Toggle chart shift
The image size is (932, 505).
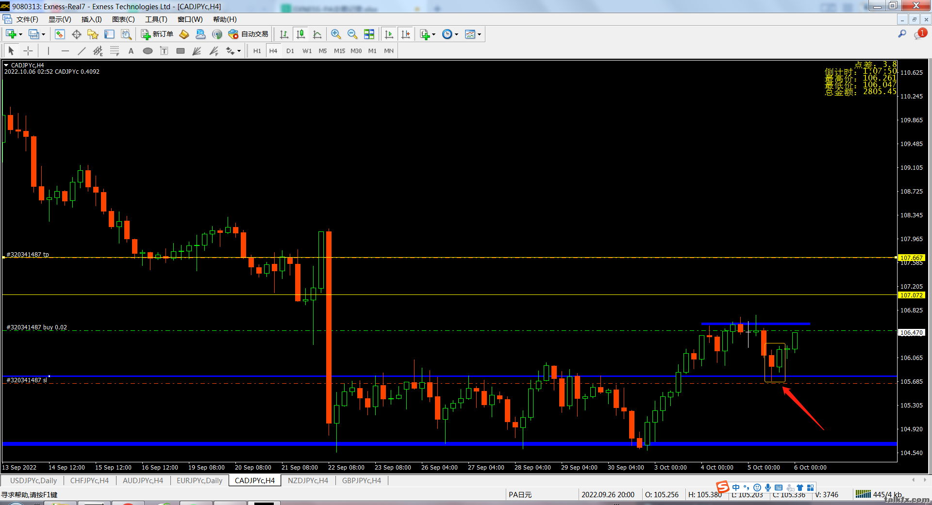pyautogui.click(x=405, y=34)
